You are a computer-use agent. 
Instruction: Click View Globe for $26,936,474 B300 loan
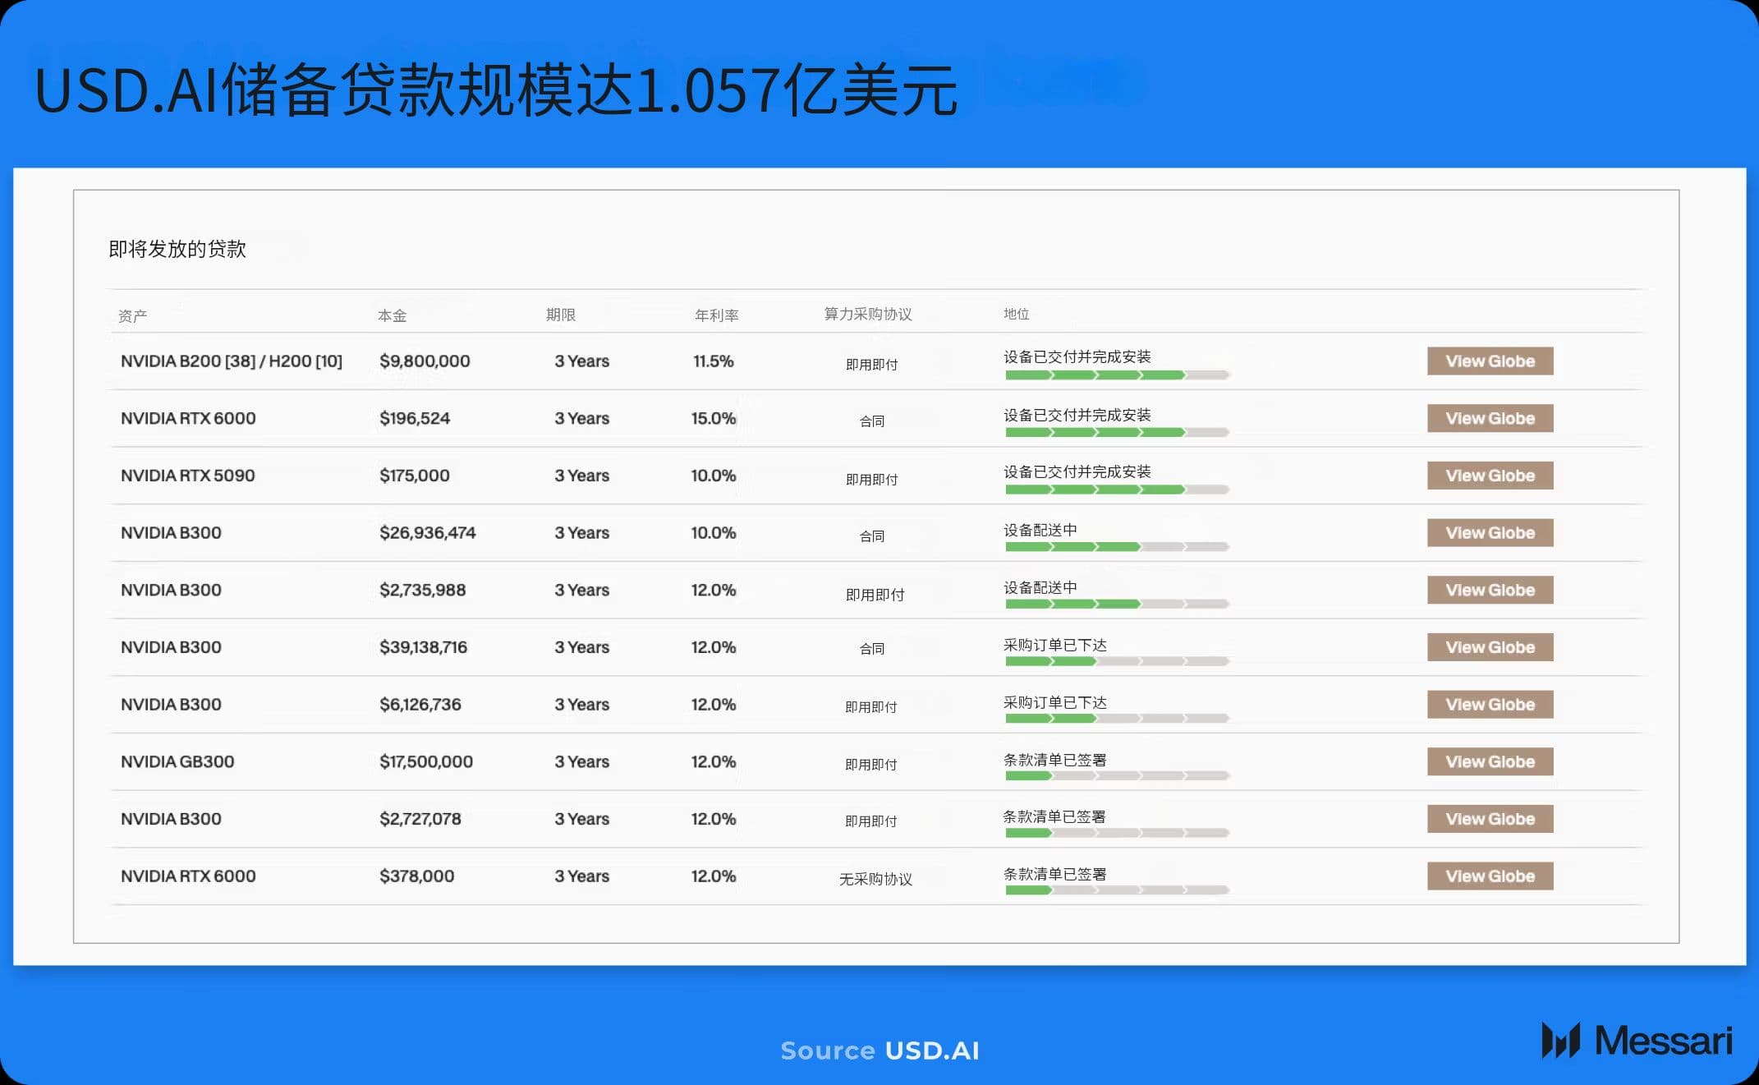[x=1490, y=533]
